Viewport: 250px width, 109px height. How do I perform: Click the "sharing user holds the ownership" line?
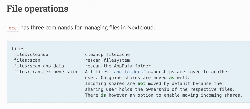(127, 89)
